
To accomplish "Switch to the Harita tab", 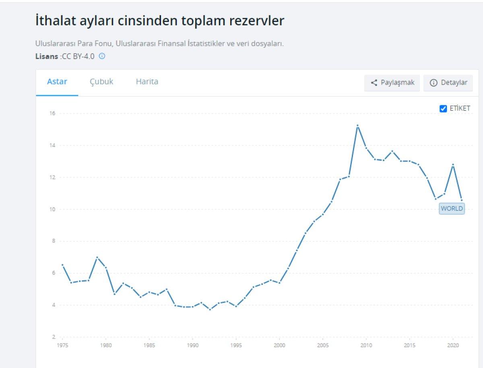I will tap(147, 82).
